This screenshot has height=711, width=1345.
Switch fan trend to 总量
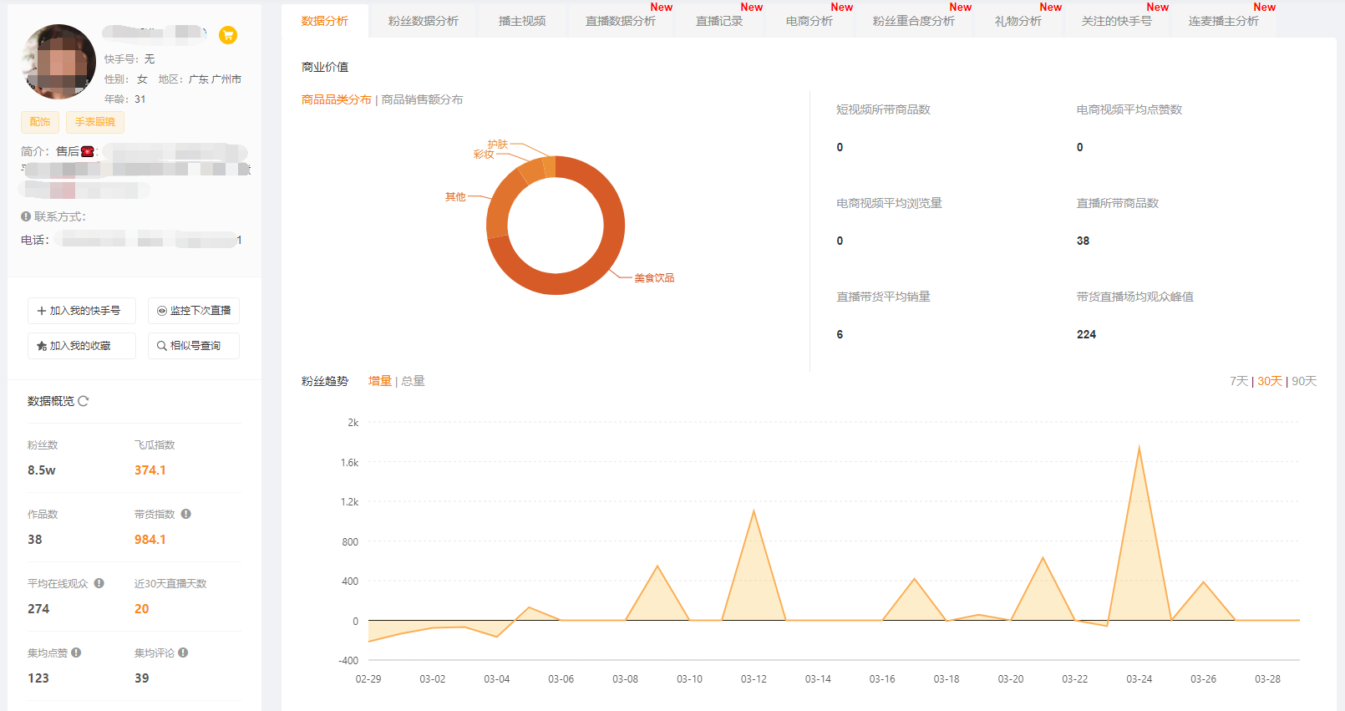pyautogui.click(x=413, y=381)
